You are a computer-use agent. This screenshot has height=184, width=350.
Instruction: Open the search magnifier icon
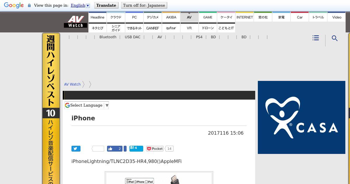tap(335, 38)
